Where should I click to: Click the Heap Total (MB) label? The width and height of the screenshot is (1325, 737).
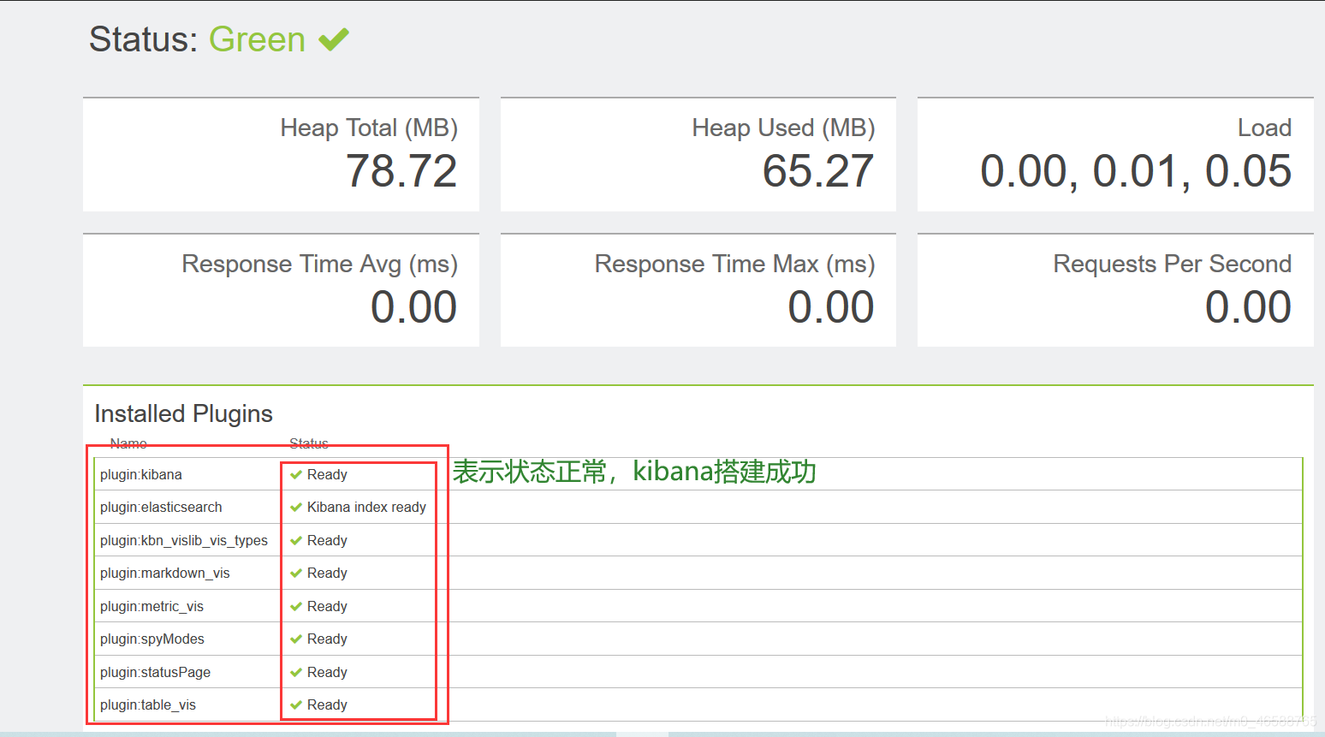click(x=369, y=128)
